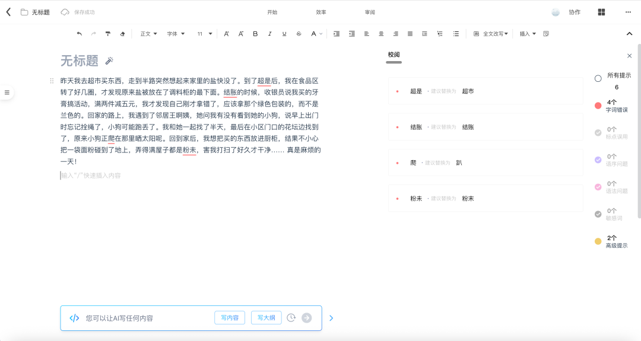The image size is (641, 341).
Task: Align text to the left
Action: pos(367,34)
